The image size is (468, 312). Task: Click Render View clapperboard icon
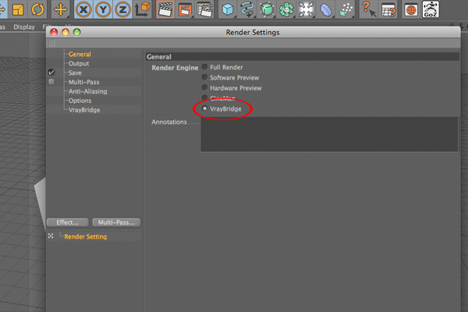pyautogui.click(x=165, y=9)
